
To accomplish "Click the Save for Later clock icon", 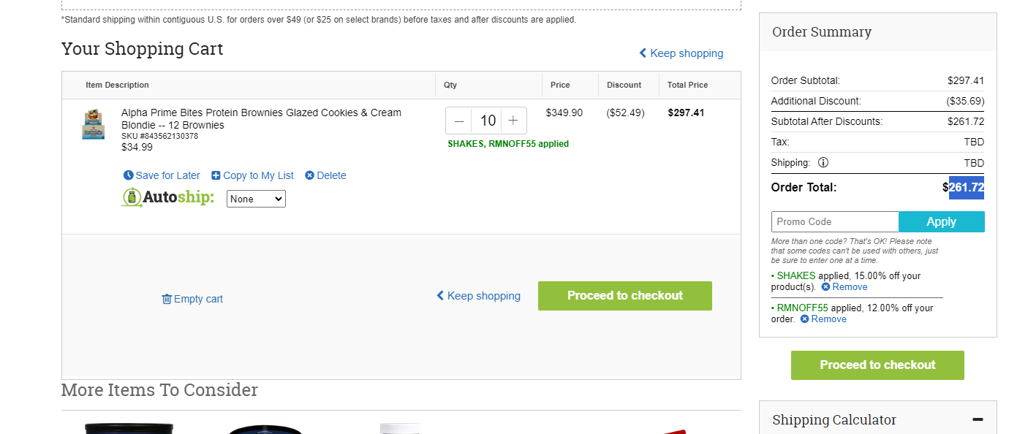I will click(x=129, y=175).
